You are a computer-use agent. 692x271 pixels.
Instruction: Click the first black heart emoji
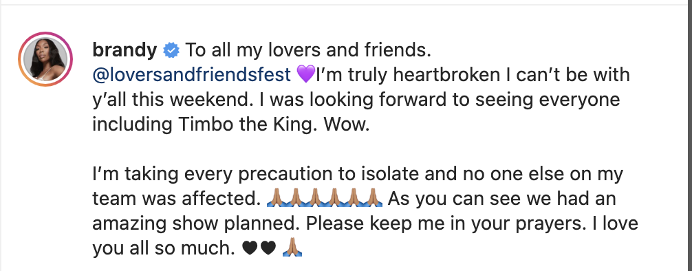point(250,248)
